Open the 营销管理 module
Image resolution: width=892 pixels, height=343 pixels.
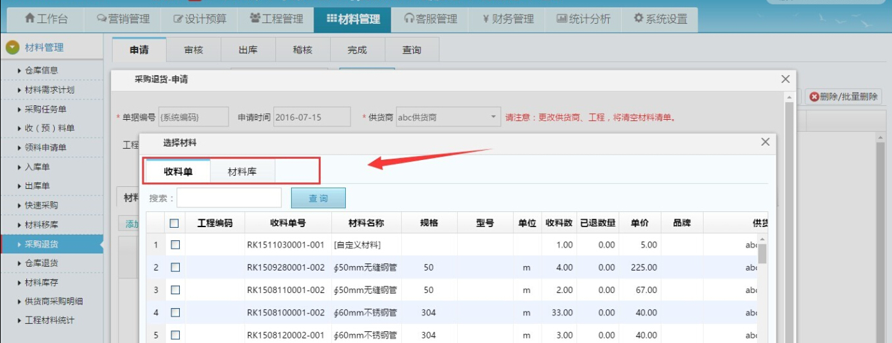tap(123, 19)
